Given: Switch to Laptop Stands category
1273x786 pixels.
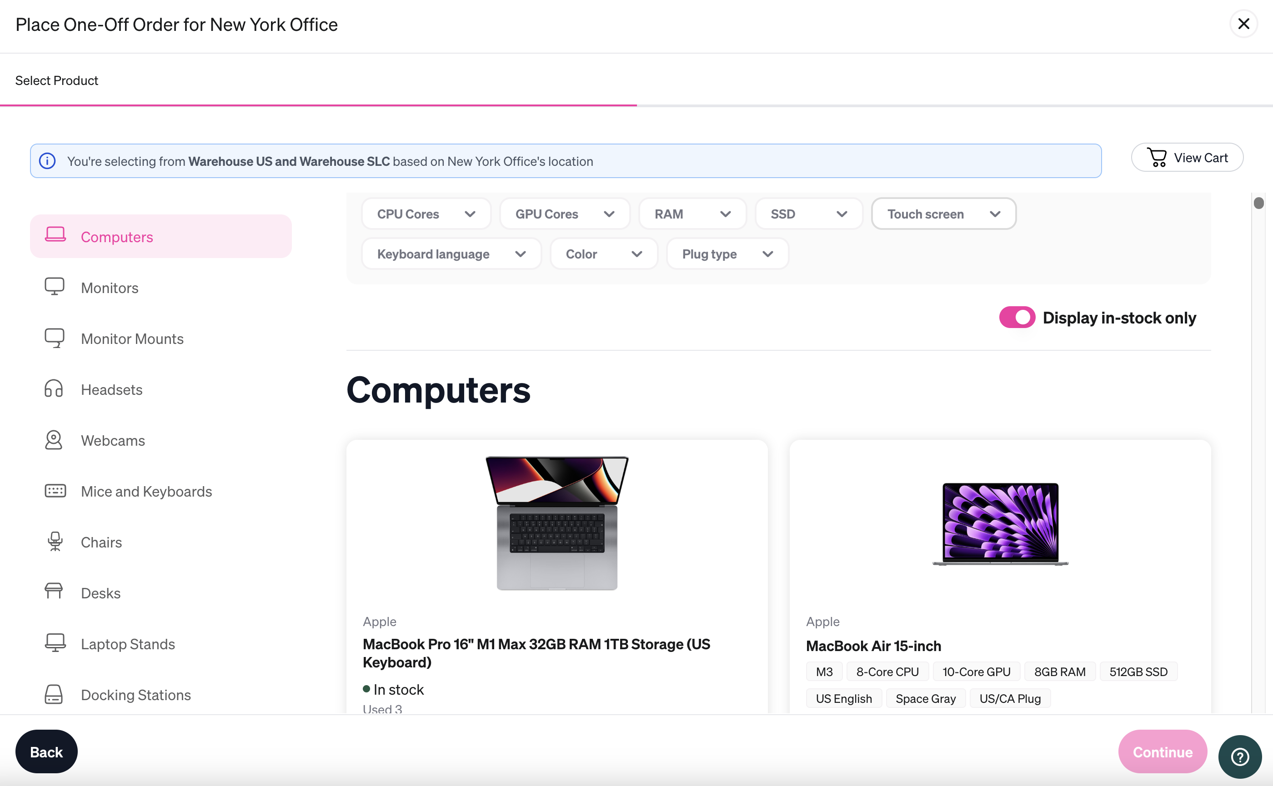Looking at the screenshot, I should 128,644.
